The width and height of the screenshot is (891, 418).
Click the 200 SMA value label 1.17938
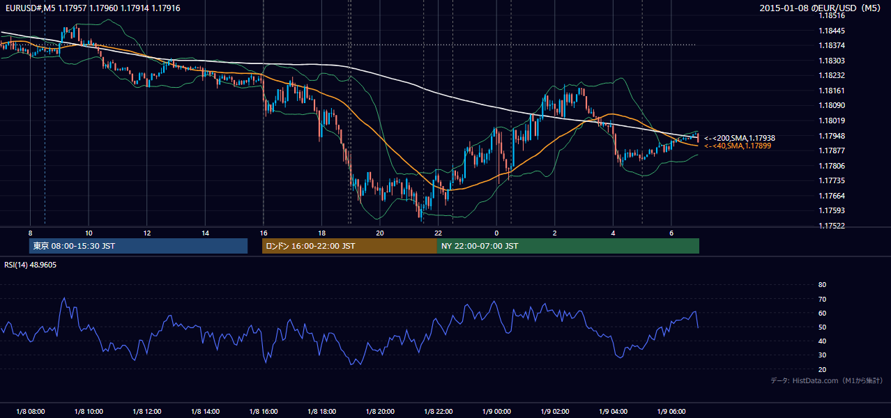pos(739,138)
